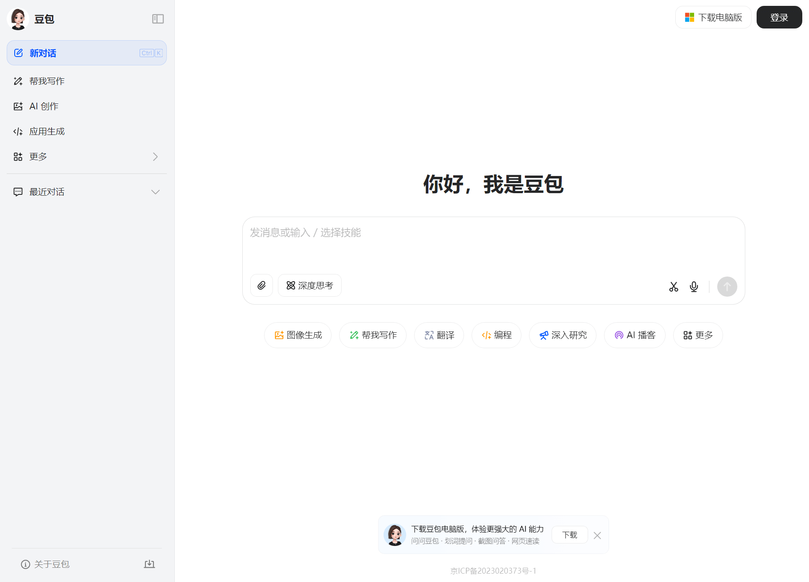Image resolution: width=809 pixels, height=582 pixels.
Task: Enable the 翻译 skill
Action: click(x=439, y=335)
